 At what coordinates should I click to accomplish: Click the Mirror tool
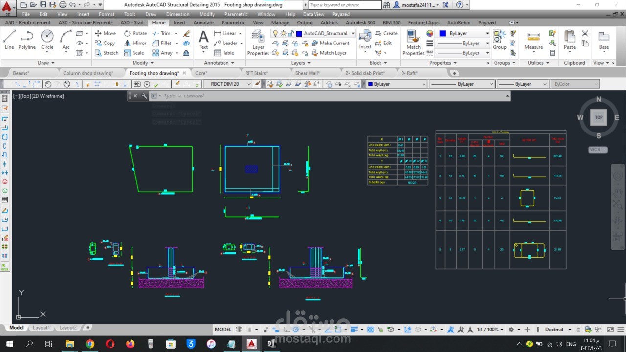tap(135, 43)
